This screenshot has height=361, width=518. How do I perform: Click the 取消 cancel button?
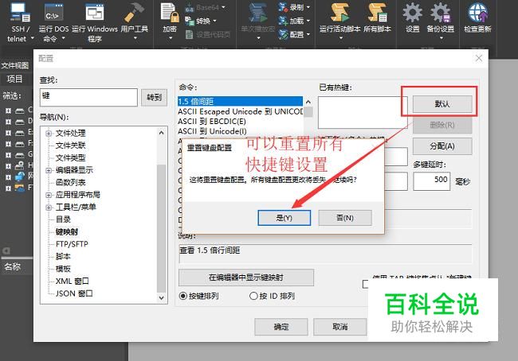[x=340, y=326]
